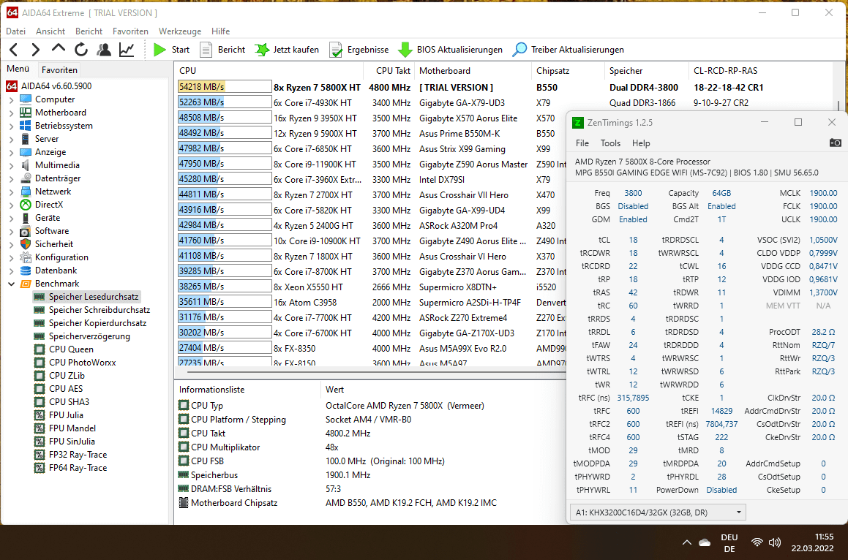Image resolution: width=848 pixels, height=560 pixels.
Task: Take a ZenTimings screenshot with camera icon
Action: point(835,143)
